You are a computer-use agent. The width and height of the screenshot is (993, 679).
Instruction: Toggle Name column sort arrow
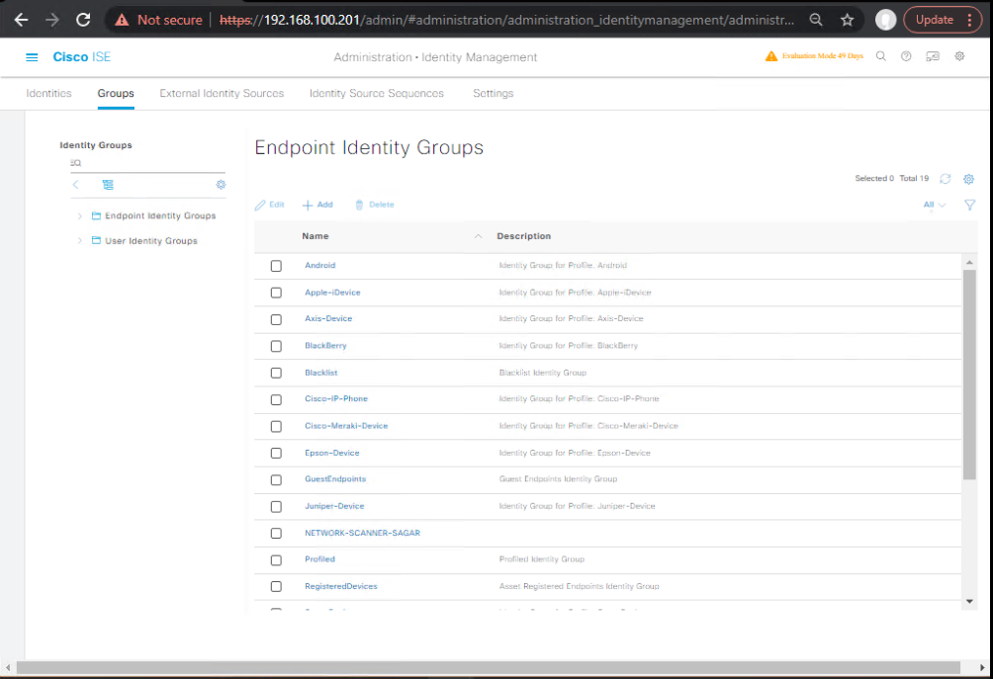(478, 236)
